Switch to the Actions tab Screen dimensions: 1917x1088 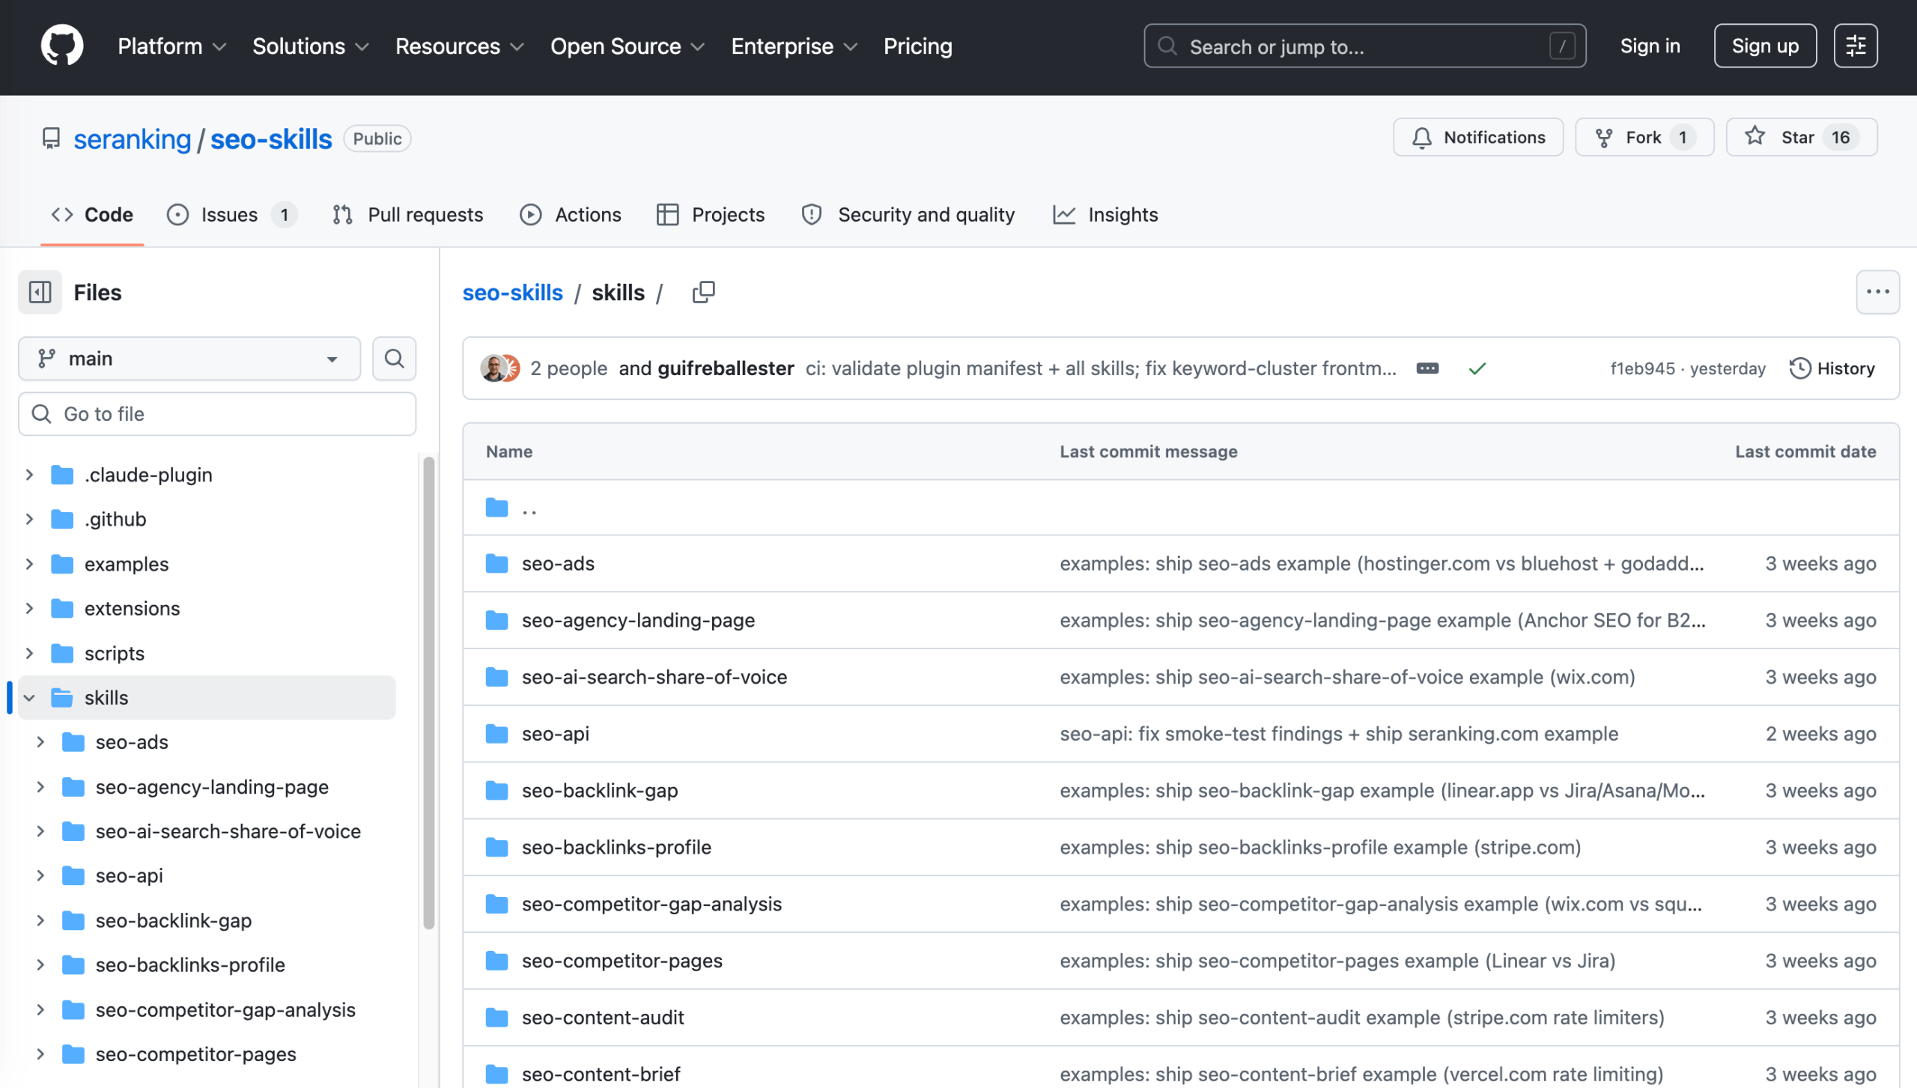click(571, 215)
